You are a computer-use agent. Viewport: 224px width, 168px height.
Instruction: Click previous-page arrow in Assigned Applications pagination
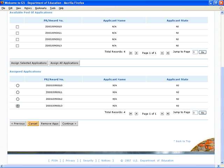pyautogui.click(x=136, y=114)
